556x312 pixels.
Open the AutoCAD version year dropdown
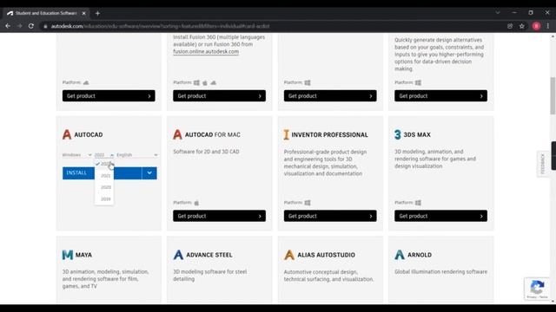[x=104, y=155]
